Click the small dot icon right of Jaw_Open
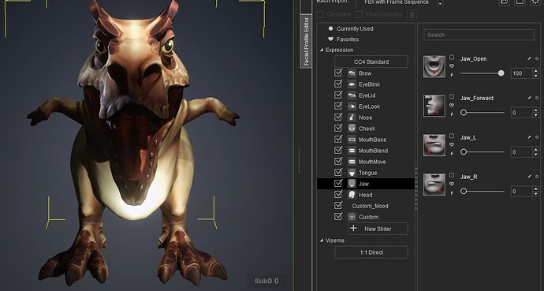Image resolution: width=544 pixels, height=291 pixels. [x=537, y=59]
